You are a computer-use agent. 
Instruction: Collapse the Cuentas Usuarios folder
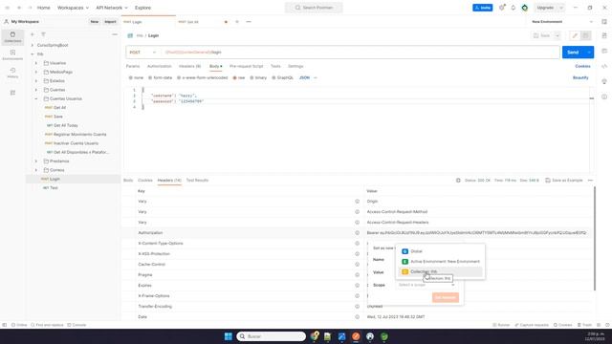point(36,99)
